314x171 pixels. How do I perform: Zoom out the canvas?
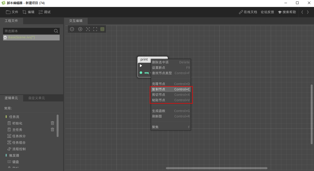point(72,29)
